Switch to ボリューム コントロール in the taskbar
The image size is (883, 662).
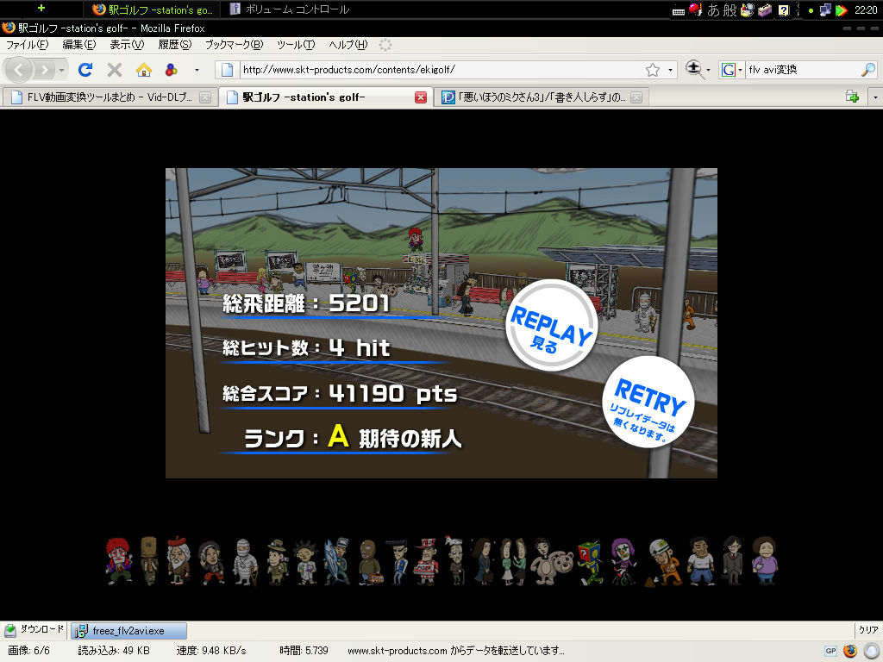pyautogui.click(x=290, y=9)
